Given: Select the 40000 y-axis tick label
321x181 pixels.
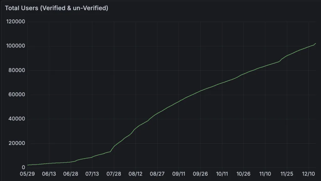Looking at the screenshot, I should [x=17, y=119].
